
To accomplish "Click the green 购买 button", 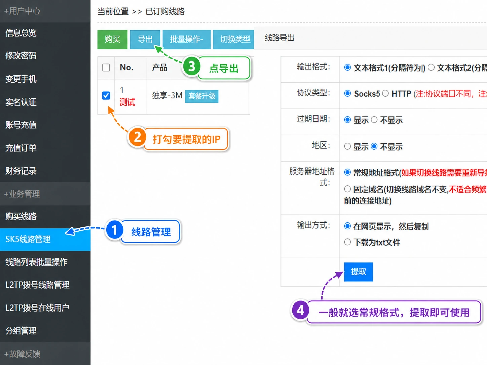I will coord(112,39).
